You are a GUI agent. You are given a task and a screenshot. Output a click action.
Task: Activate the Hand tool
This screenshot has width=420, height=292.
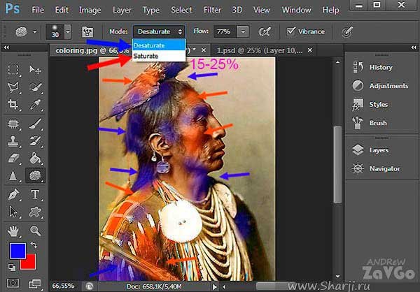pos(13,230)
